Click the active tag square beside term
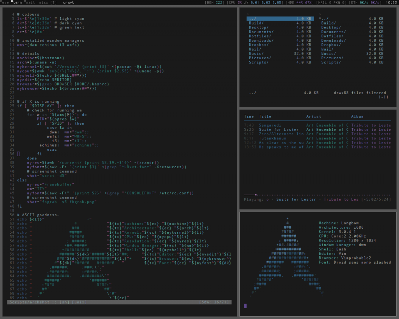The width and height of the screenshot is (399, 319). tap(12, 1)
